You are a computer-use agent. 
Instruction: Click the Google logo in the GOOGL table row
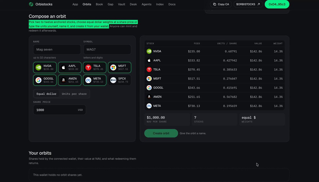(x=149, y=88)
